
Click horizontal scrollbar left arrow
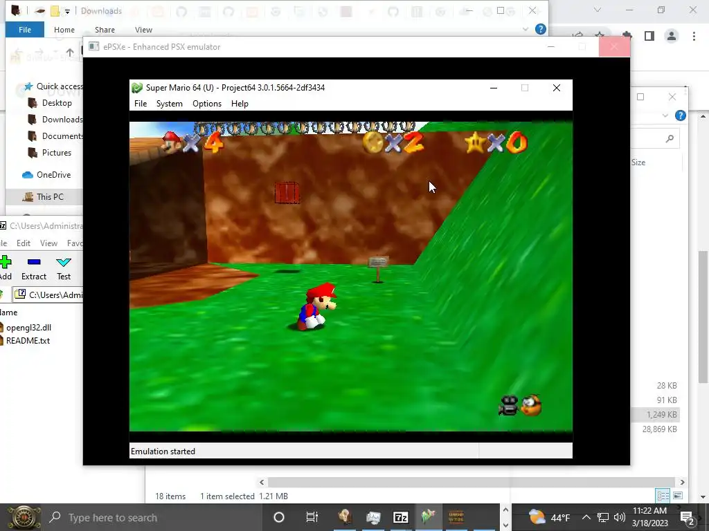pos(262,482)
